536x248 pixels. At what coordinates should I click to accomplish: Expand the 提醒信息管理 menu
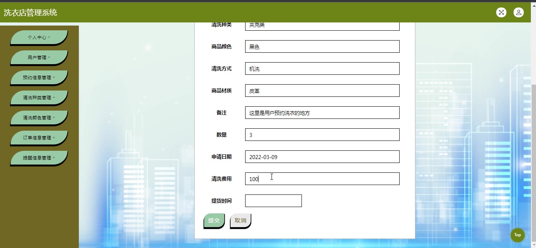(39, 158)
